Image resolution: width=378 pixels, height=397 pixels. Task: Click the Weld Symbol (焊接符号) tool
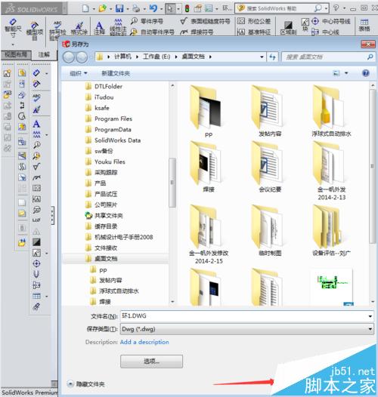[197, 32]
